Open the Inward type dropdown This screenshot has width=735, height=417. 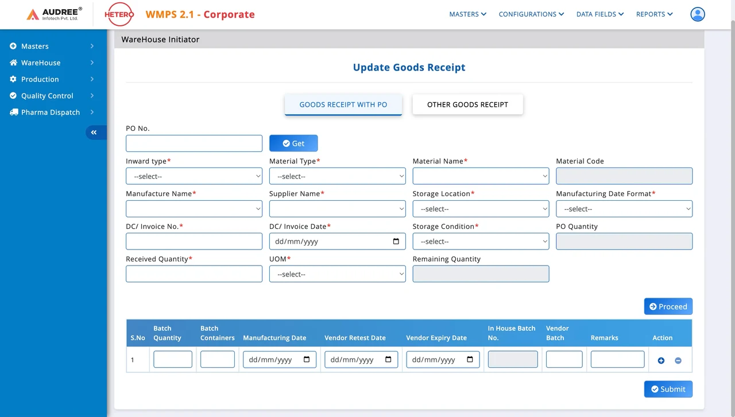pyautogui.click(x=194, y=176)
